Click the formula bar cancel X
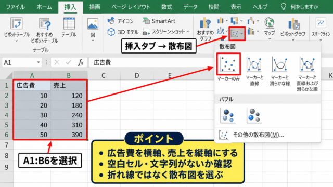 pyautogui.click(x=57, y=62)
